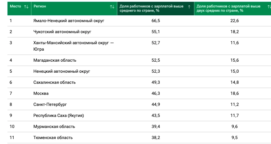Click Республика Саха (Якутия) row

139,115
